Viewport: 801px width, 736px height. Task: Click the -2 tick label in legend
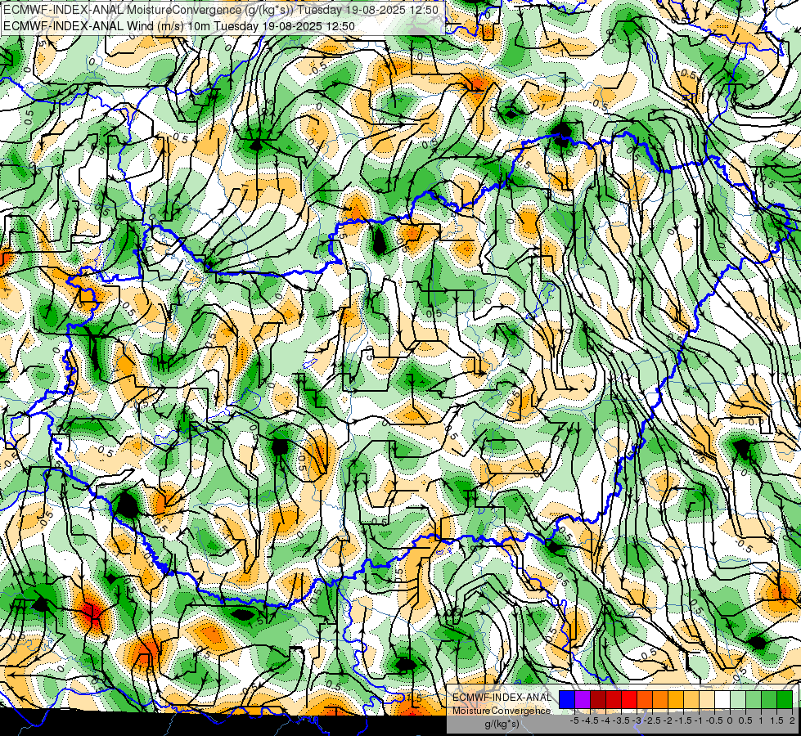(668, 720)
